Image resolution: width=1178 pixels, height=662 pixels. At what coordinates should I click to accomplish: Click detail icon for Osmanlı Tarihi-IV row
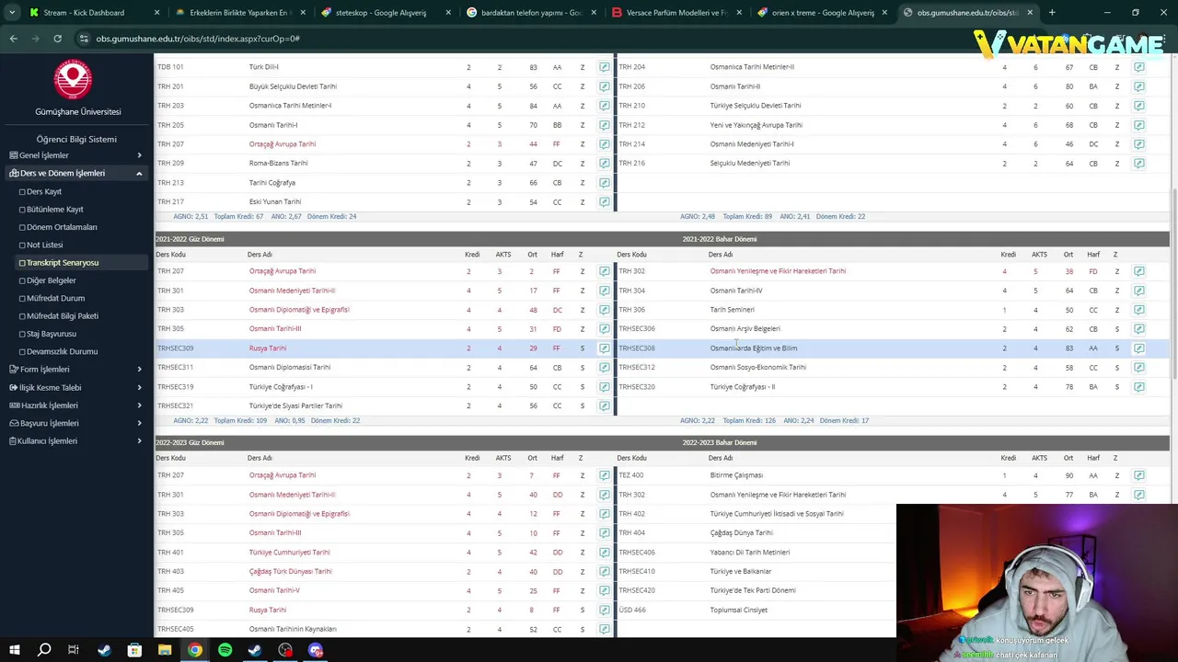click(1138, 291)
